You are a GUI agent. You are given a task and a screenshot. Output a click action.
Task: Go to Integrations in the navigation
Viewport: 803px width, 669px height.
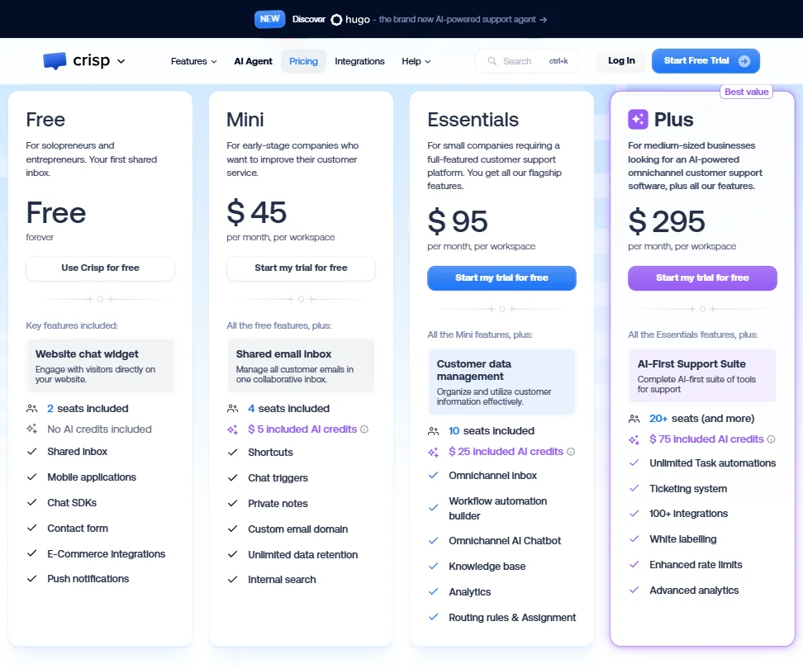click(x=359, y=61)
